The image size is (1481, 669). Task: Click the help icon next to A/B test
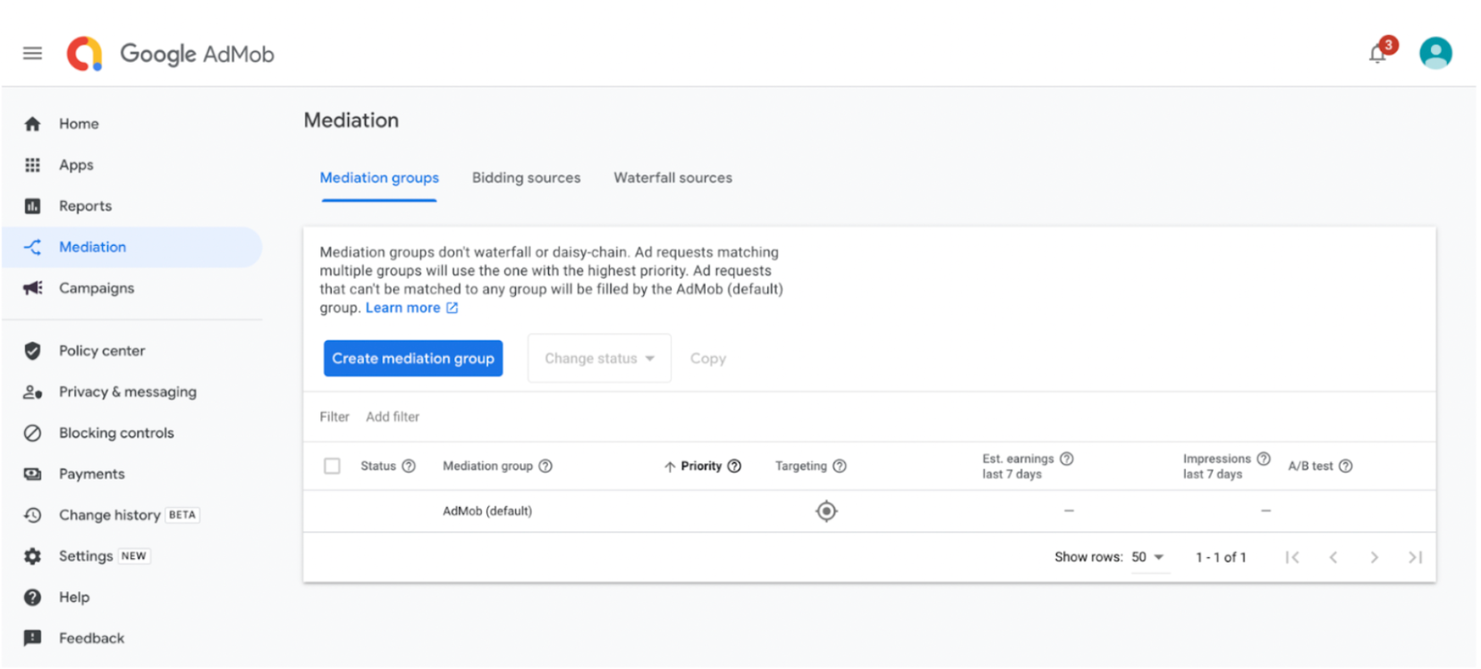click(x=1345, y=466)
